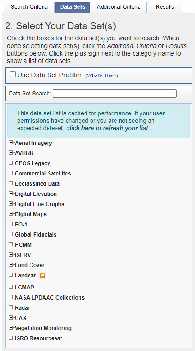
Task: Switch to the Search Criteria tab
Action: coord(29,7)
